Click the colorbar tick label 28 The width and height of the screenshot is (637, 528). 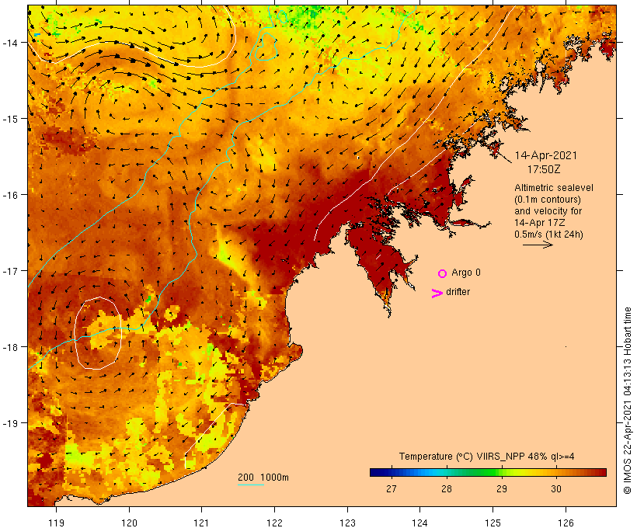[447, 488]
